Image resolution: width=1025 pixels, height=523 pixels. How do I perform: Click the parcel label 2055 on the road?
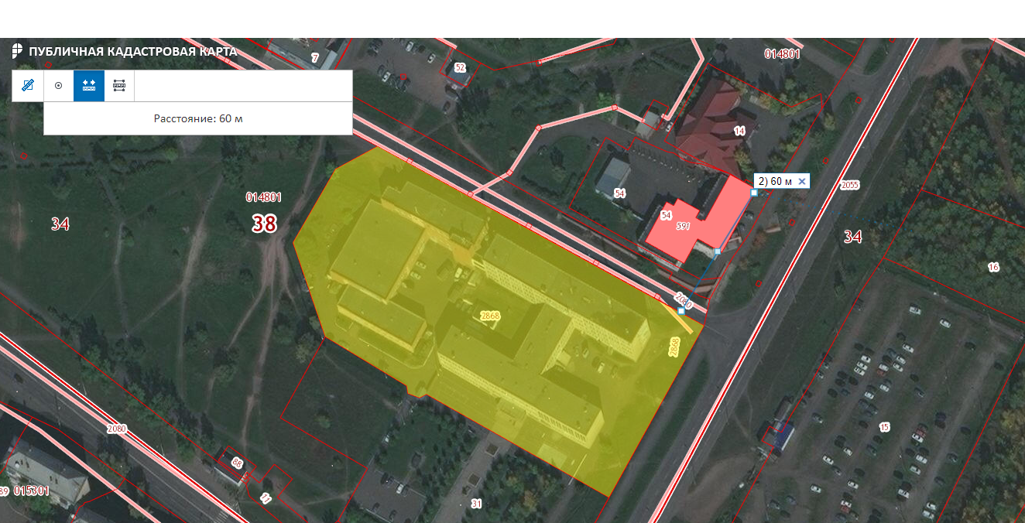(849, 185)
